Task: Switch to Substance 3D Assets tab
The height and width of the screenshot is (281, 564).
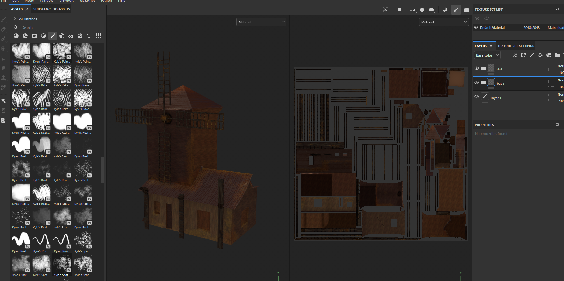Action: (x=51, y=9)
